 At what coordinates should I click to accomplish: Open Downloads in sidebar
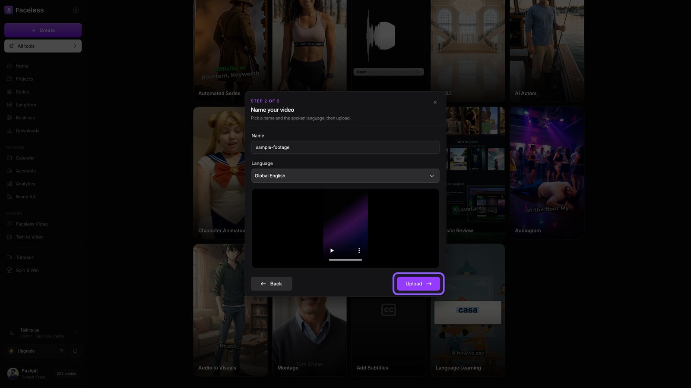click(43, 131)
